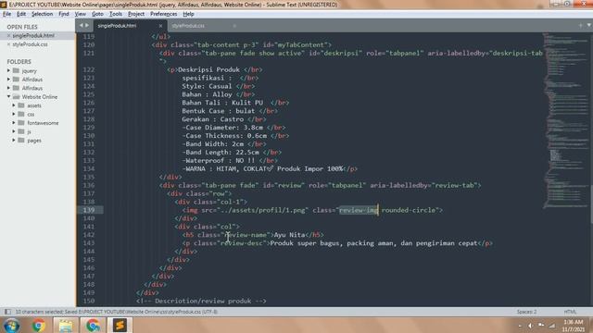Screen dimensions: 593x333
Task: Click the css folder name
Action: (31, 114)
